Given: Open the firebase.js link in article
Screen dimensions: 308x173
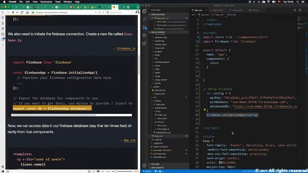Looking at the screenshot, I should coord(126,49).
